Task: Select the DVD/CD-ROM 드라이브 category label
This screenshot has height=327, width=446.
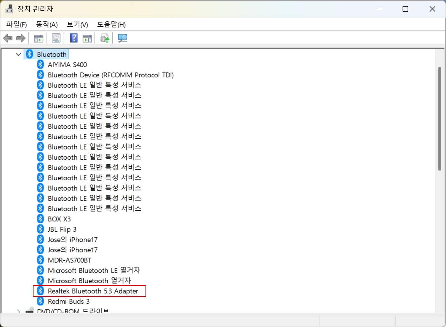Action: tap(73, 311)
